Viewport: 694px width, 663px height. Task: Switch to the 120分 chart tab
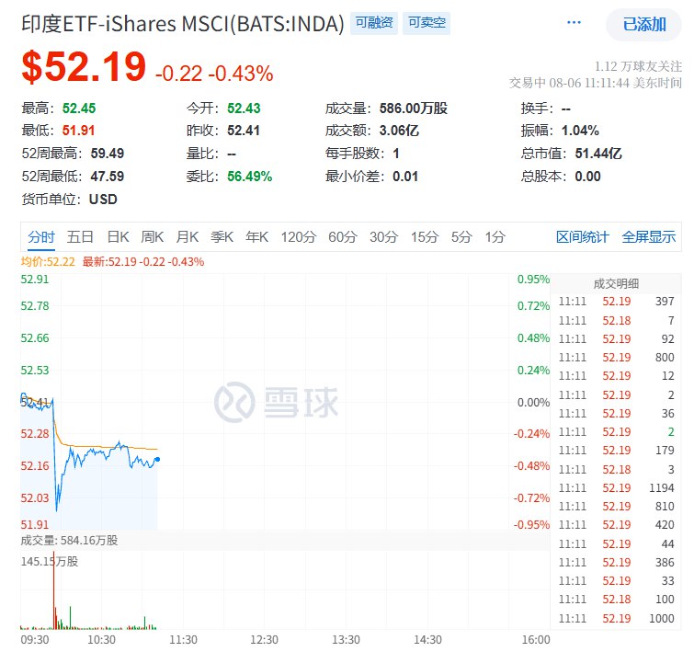point(299,237)
